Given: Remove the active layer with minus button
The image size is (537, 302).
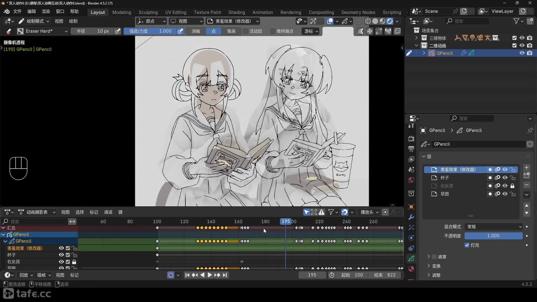Looking at the screenshot, I should [x=527, y=185].
